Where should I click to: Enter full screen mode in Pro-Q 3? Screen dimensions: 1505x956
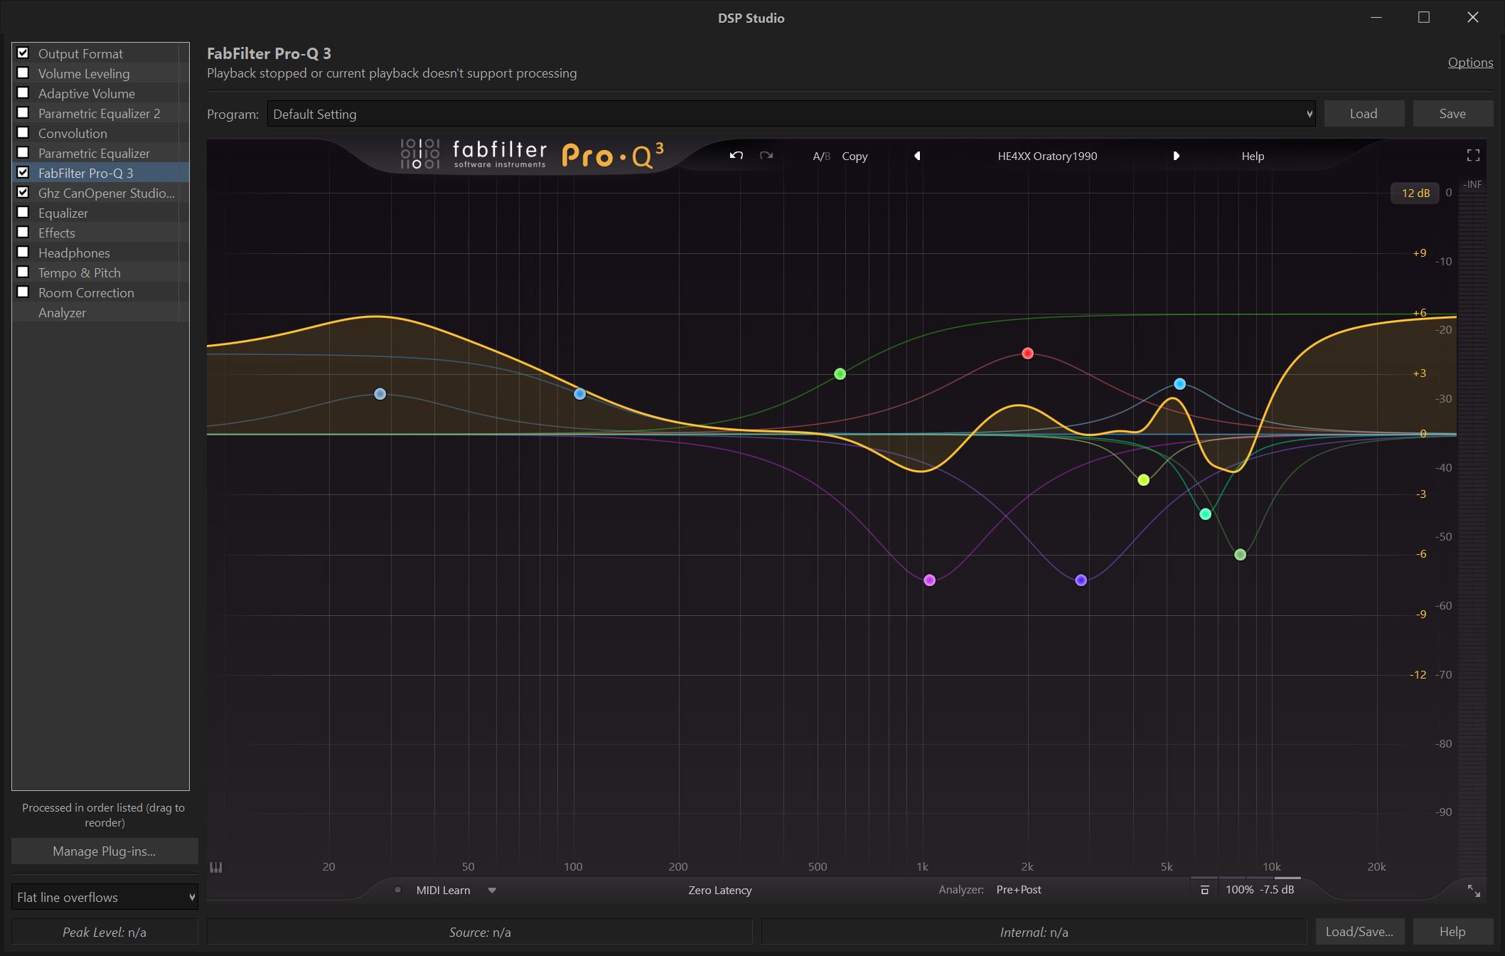coord(1473,155)
